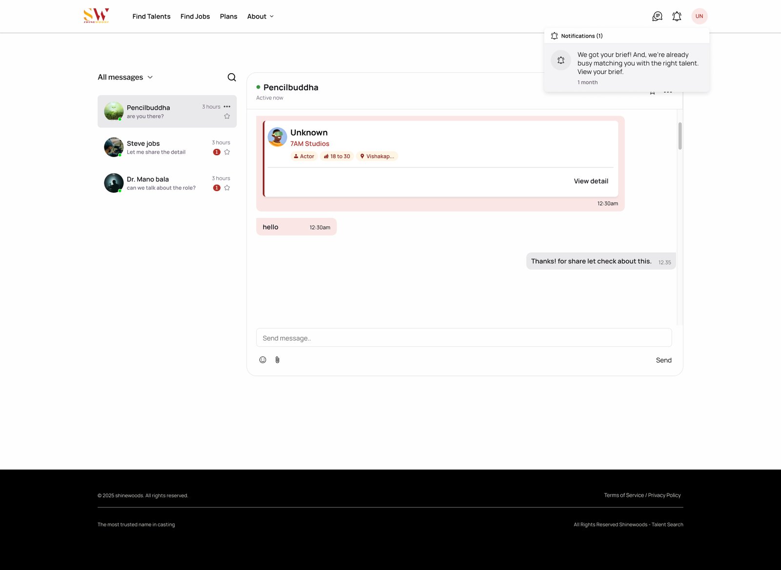The height and width of the screenshot is (570, 781).
Task: Open emoji picker in message composer
Action: click(x=263, y=360)
